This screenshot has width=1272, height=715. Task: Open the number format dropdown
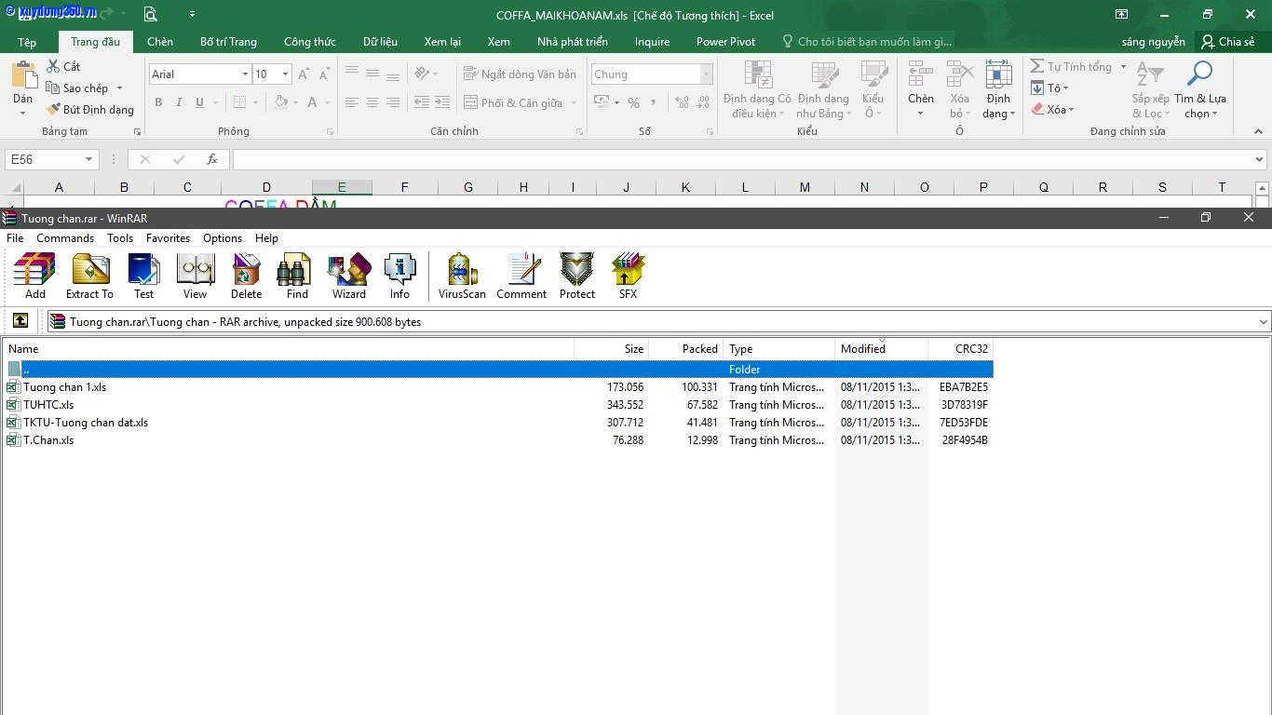(707, 74)
